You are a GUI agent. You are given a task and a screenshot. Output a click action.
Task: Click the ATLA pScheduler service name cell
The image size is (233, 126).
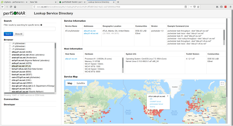point(72,31)
